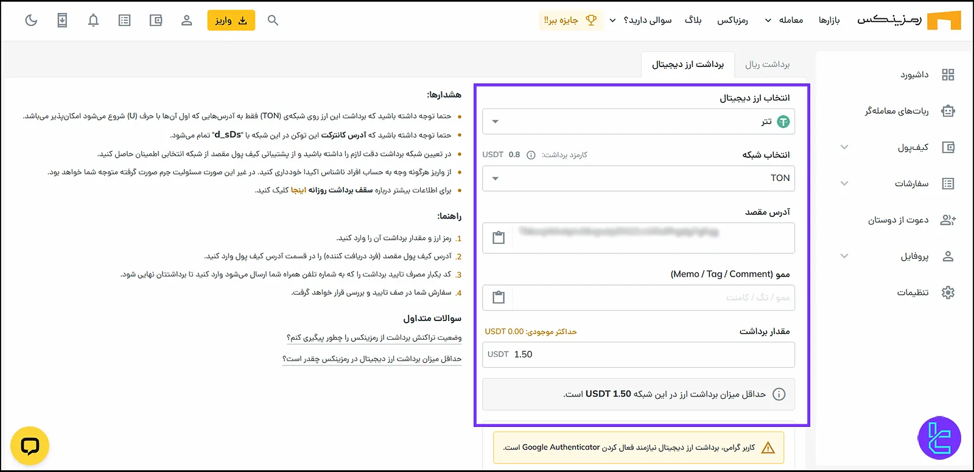This screenshot has width=974, height=472.
Task: Expand the سوالی دارید؟ menu
Action: pos(640,21)
